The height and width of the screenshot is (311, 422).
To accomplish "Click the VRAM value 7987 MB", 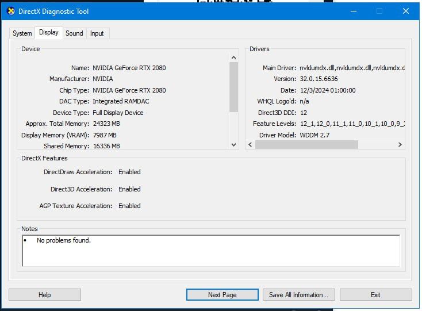I will pos(105,135).
